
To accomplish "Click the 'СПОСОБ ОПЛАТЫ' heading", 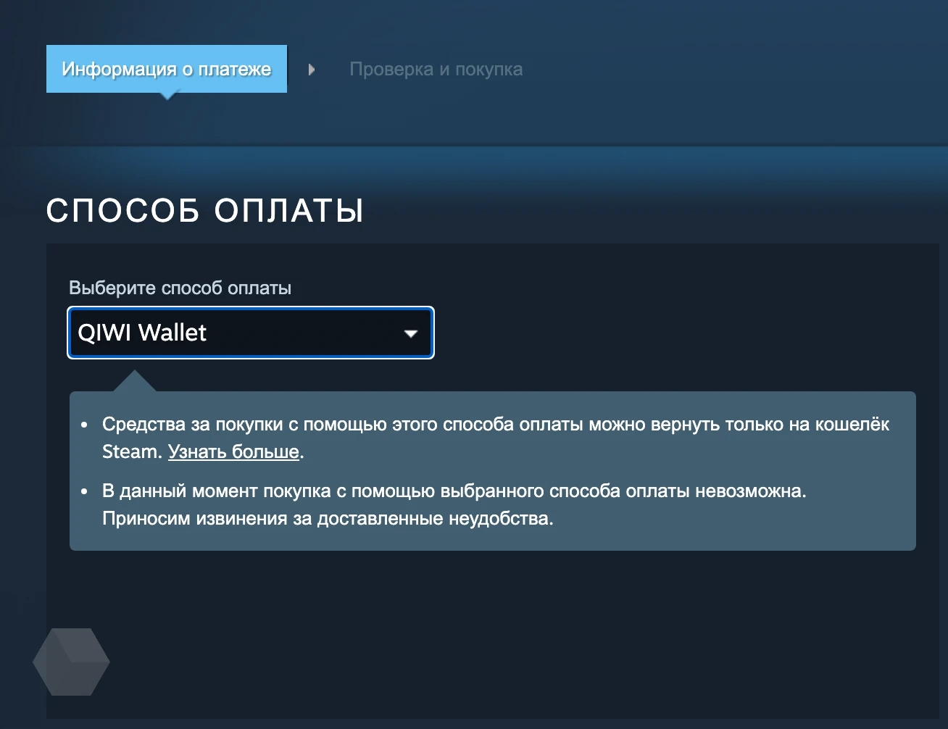I will tap(205, 211).
